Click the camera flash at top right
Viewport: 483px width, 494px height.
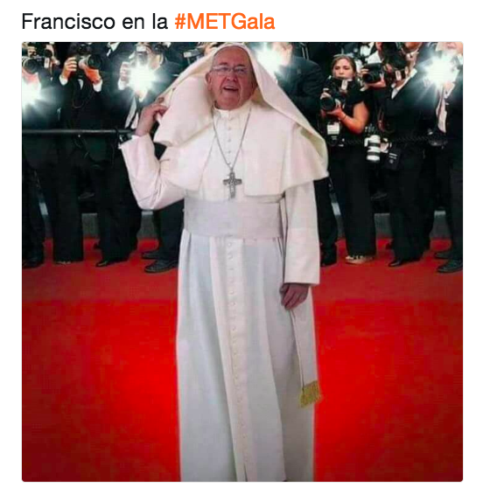pyautogui.click(x=440, y=71)
